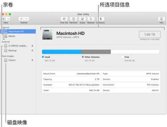The width and height of the screenshot is (167, 127).
Task: Eject the Backup volume
Action: click(32, 50)
